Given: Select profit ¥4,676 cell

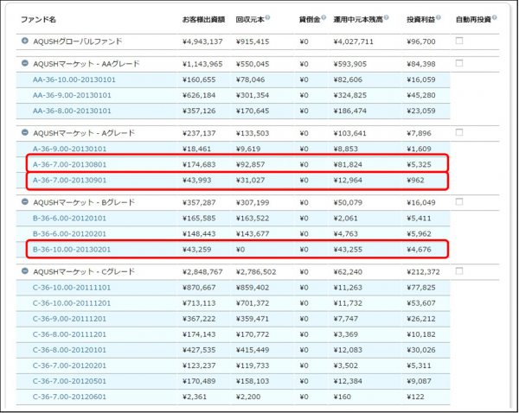Looking at the screenshot, I should pos(419,250).
